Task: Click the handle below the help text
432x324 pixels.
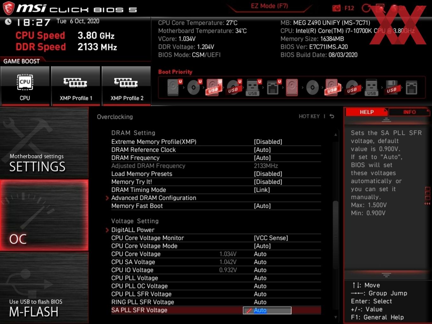Action: (386, 275)
